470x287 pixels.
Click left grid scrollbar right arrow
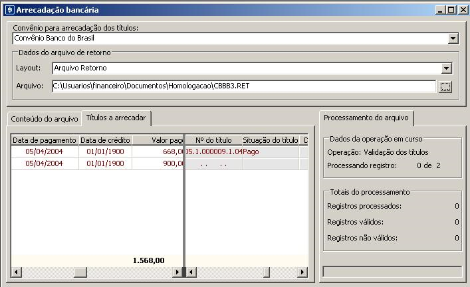click(177, 272)
